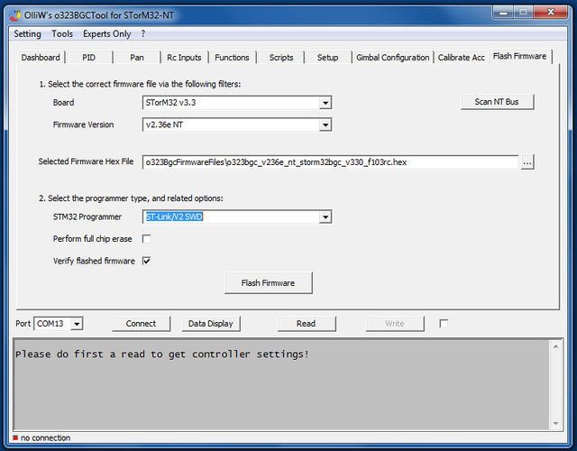Enable Perform full chip erase checkbox
This screenshot has height=451, width=577.
(146, 239)
